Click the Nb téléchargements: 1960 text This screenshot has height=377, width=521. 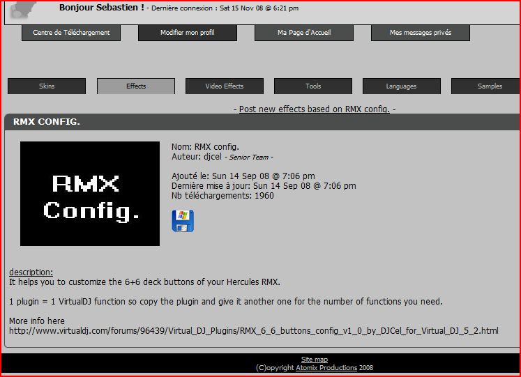[x=222, y=196]
